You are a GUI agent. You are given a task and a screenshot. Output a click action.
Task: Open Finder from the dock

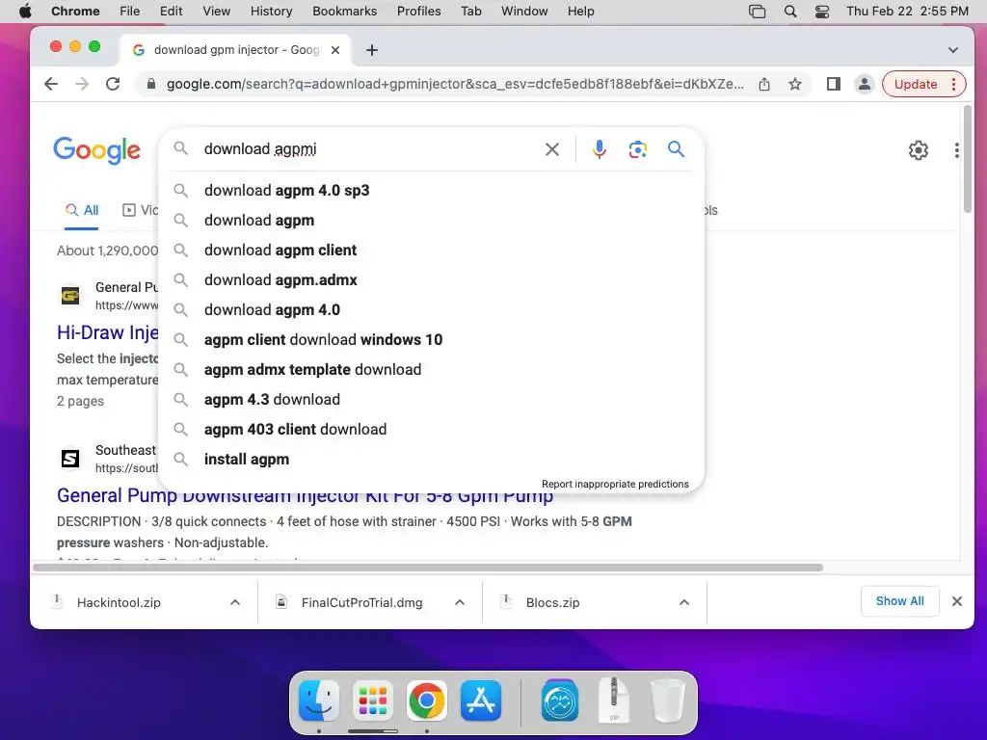click(x=319, y=700)
